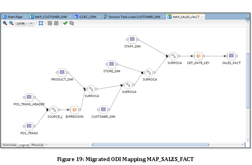Viewport: 252px width, 165px height.
Task: Select the STAFF_DIM datastore icon
Action: 132,39
